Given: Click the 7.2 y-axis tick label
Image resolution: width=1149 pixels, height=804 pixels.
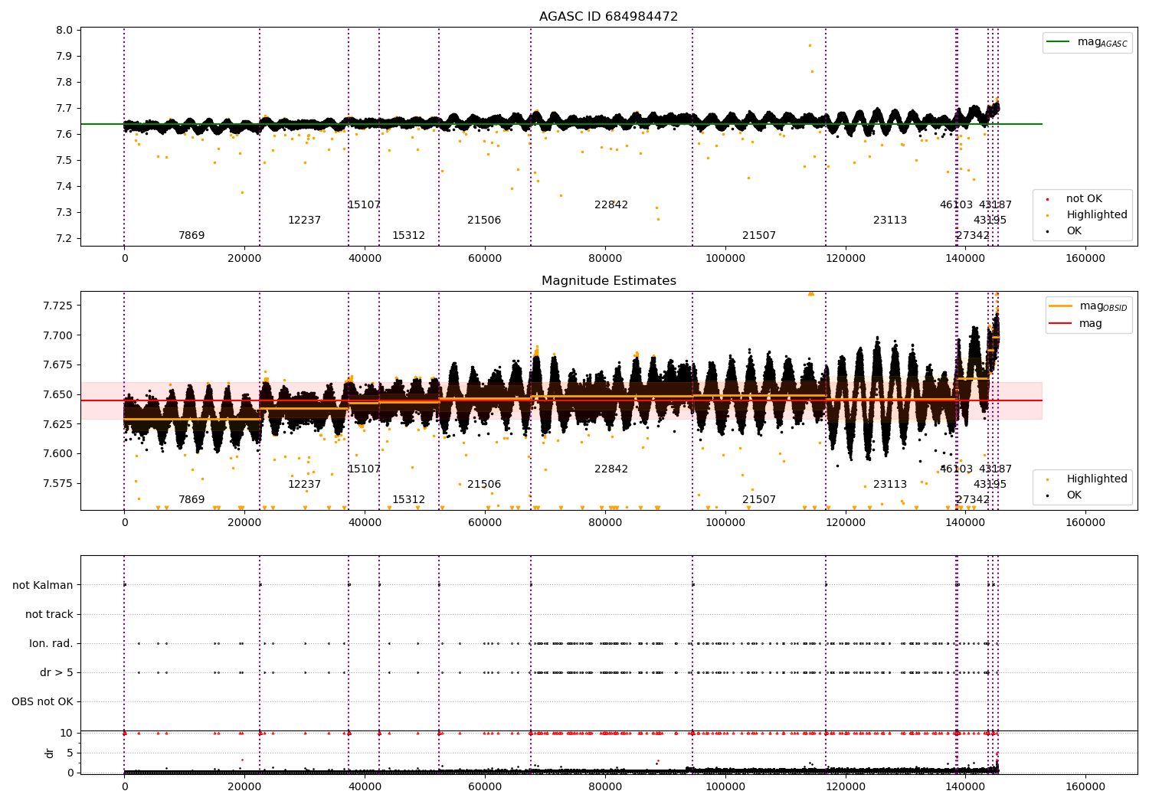Looking at the screenshot, I should coord(65,239).
